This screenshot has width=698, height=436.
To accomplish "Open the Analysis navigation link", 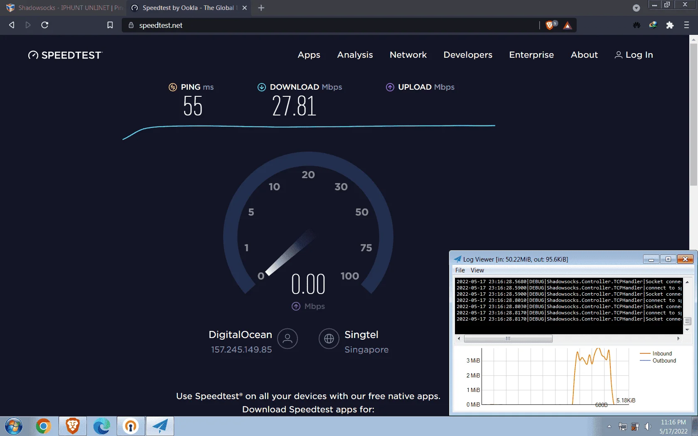I will (x=355, y=55).
